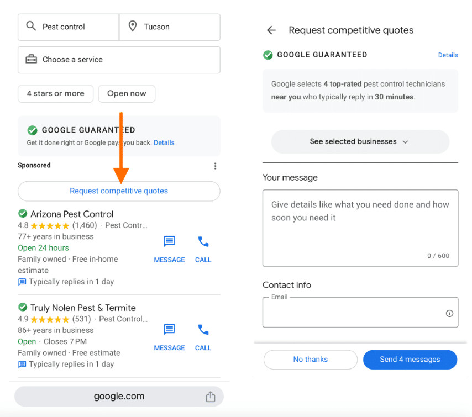The width and height of the screenshot is (472, 417).
Task: Open the Arizona Pest Control listing
Action: pyautogui.click(x=72, y=214)
